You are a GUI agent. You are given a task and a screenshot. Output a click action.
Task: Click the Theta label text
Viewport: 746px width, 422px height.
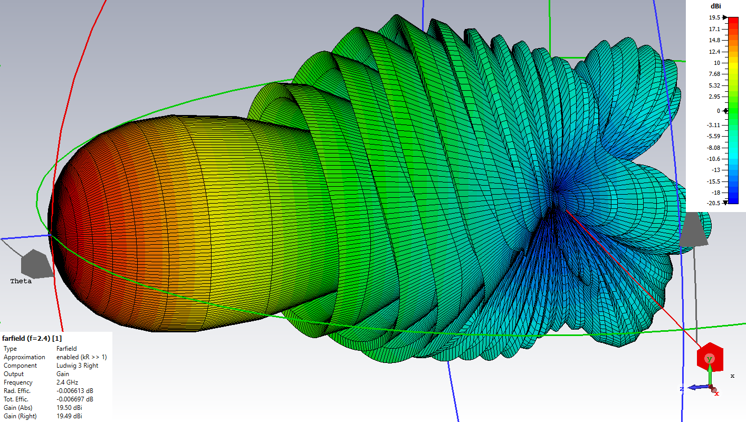point(21,281)
